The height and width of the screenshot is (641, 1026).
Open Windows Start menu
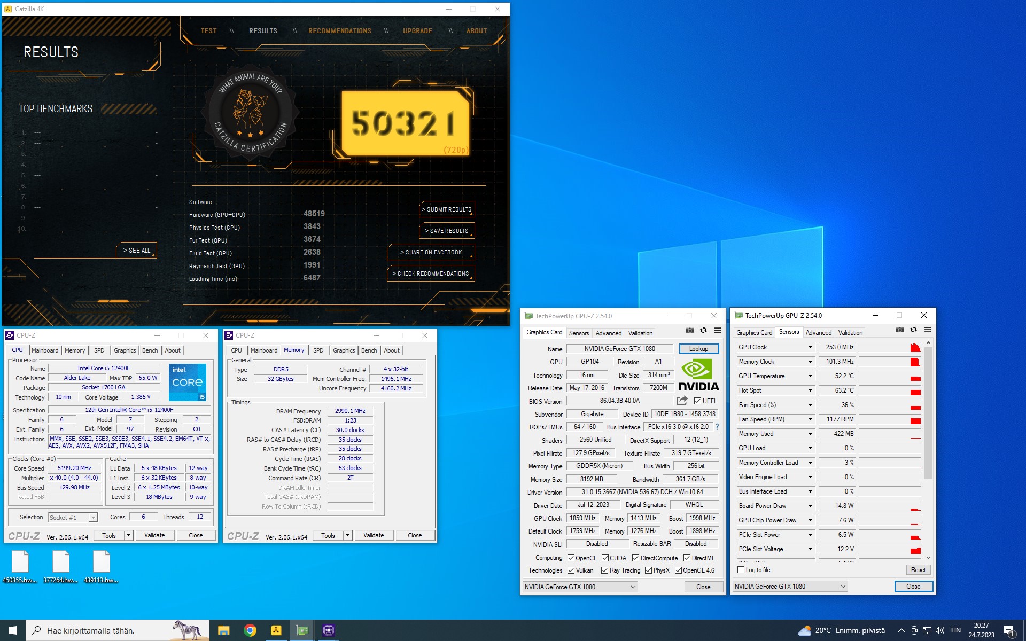[13, 630]
